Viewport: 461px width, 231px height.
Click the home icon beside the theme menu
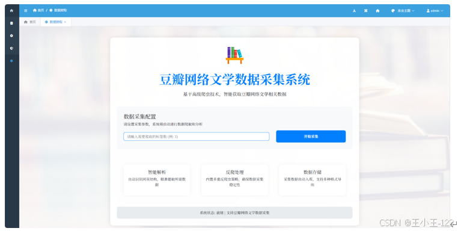click(x=377, y=11)
